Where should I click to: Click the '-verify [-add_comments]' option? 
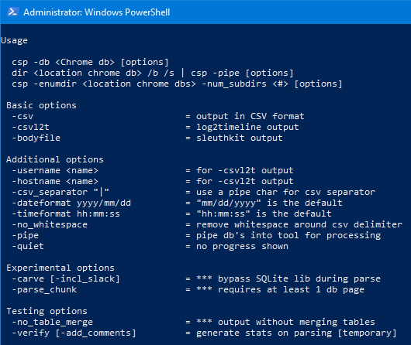pos(74,333)
